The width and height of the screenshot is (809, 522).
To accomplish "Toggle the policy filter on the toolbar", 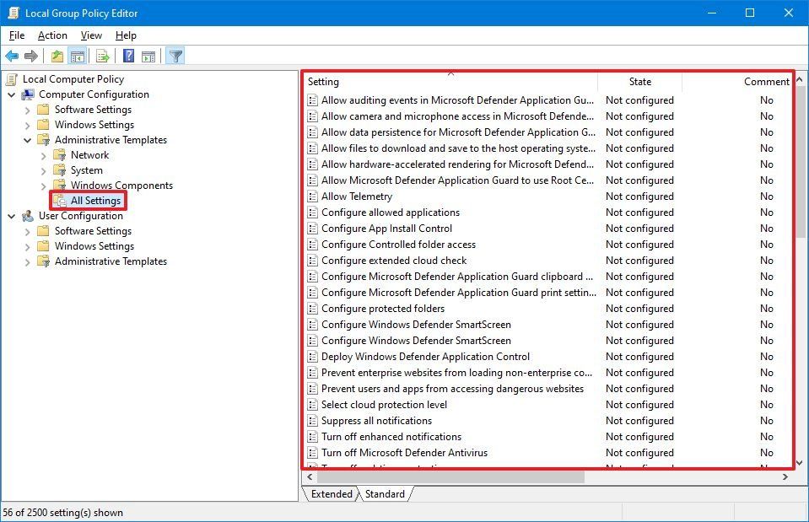I will coord(175,56).
